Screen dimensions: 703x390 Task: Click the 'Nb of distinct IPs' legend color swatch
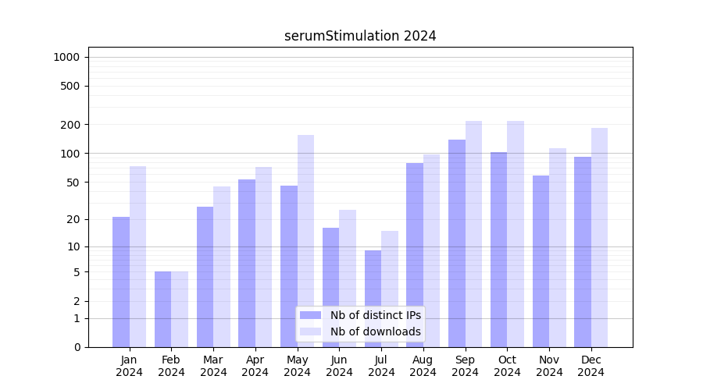(311, 315)
